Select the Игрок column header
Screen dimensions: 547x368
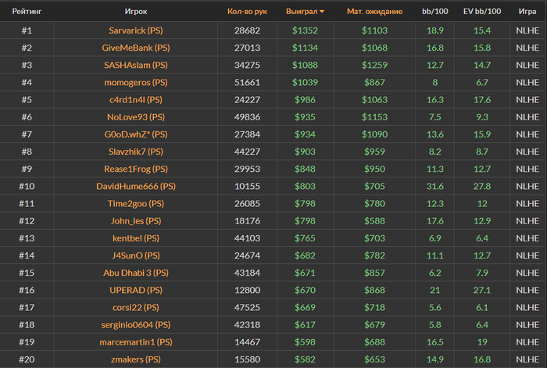pos(135,12)
